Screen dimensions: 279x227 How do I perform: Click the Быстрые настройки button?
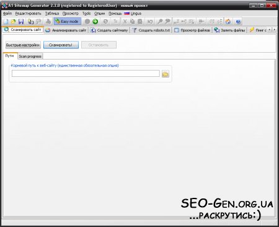coord(23,45)
